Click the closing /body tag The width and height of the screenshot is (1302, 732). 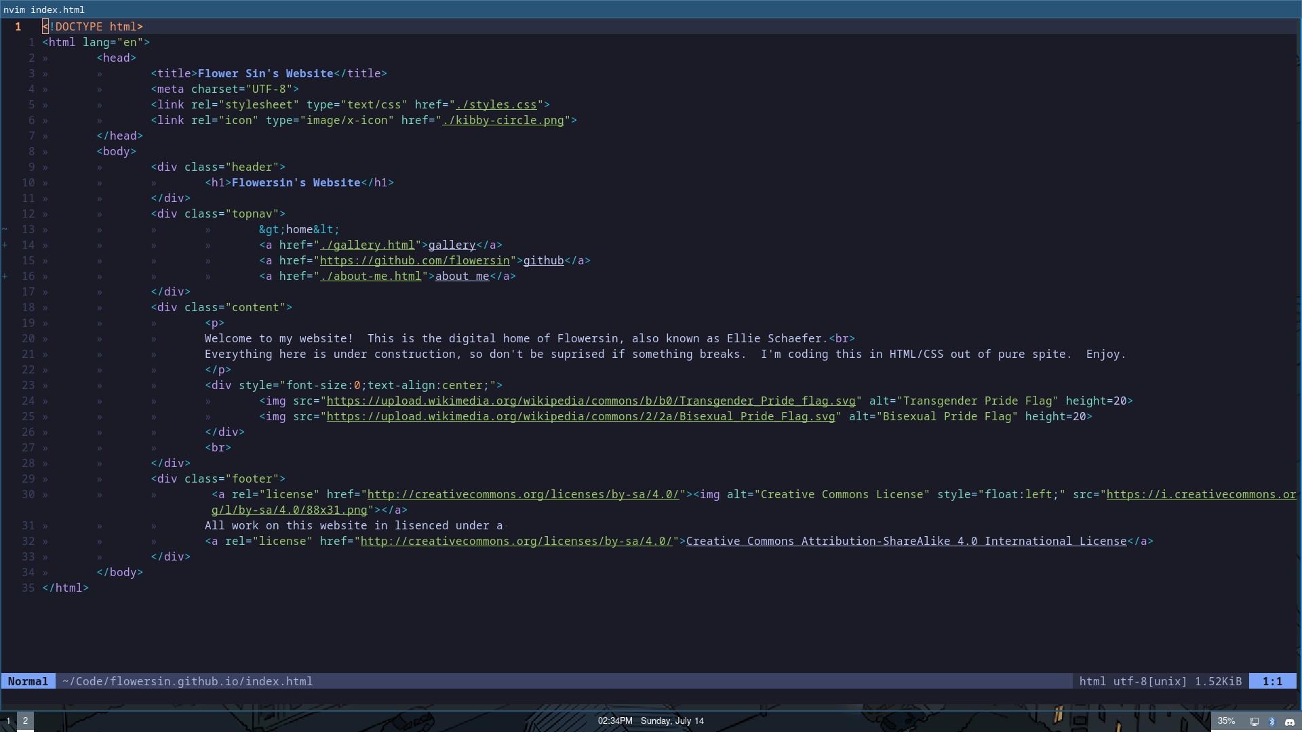point(119,572)
